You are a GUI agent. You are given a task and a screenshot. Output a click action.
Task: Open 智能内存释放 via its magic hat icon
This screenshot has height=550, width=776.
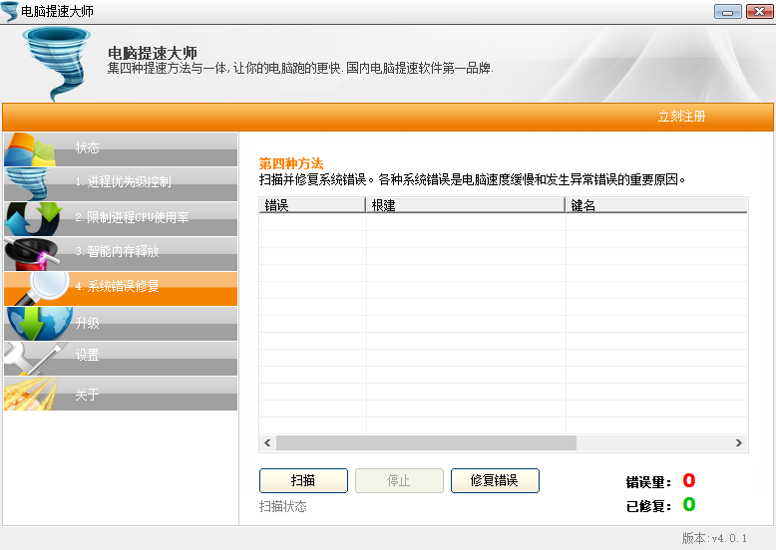pos(34,253)
